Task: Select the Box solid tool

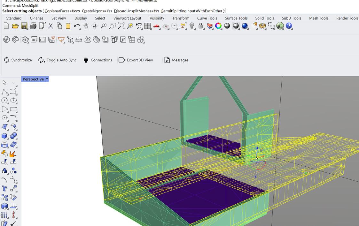Action: coord(5,136)
